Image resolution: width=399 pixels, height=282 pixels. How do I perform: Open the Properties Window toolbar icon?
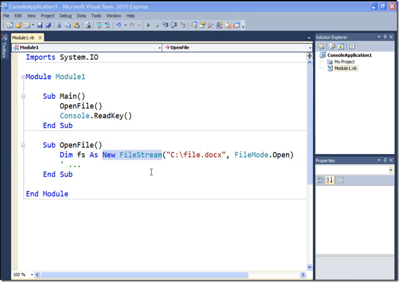click(x=202, y=25)
